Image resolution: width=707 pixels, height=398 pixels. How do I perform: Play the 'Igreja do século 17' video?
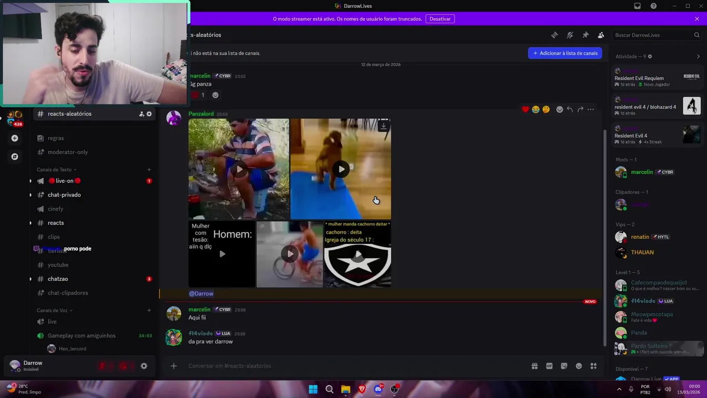[357, 254]
